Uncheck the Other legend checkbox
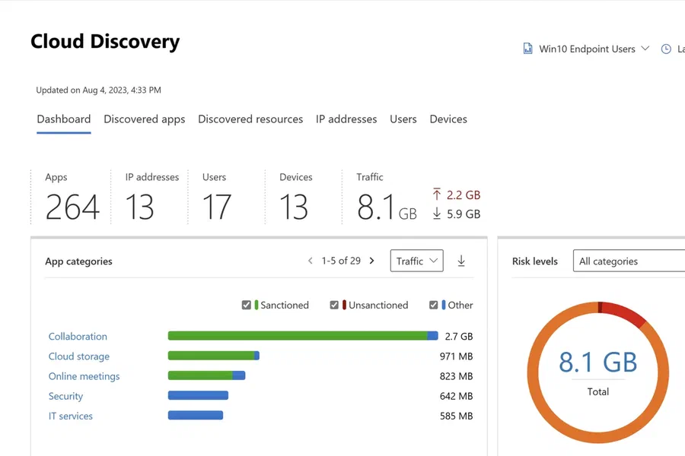685x456 pixels. [433, 305]
